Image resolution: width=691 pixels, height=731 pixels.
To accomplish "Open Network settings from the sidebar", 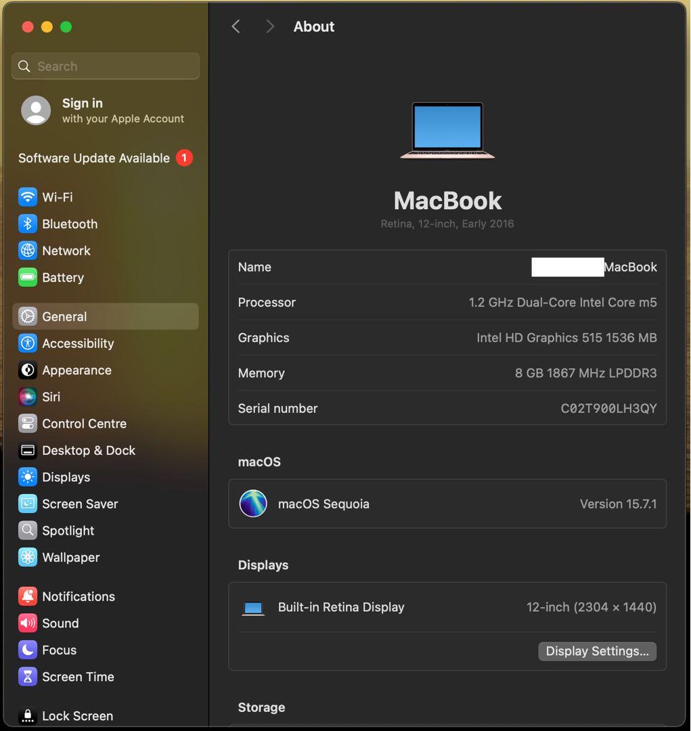I will [27, 250].
